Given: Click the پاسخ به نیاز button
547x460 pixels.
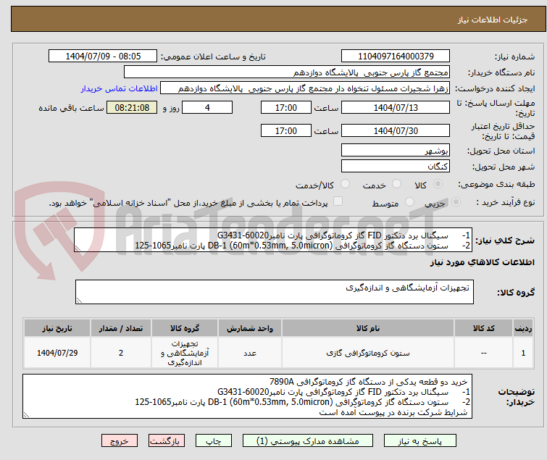Looking at the screenshot, I should coord(420,441).
